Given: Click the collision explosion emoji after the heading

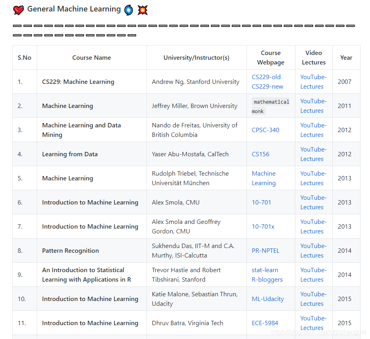Looking at the screenshot, I should click(143, 10).
